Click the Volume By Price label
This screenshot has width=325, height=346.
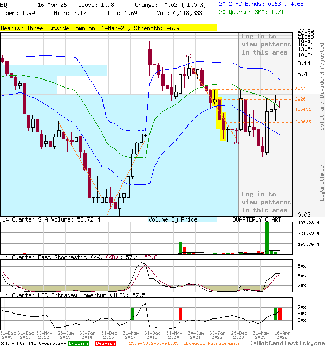pos(173,219)
